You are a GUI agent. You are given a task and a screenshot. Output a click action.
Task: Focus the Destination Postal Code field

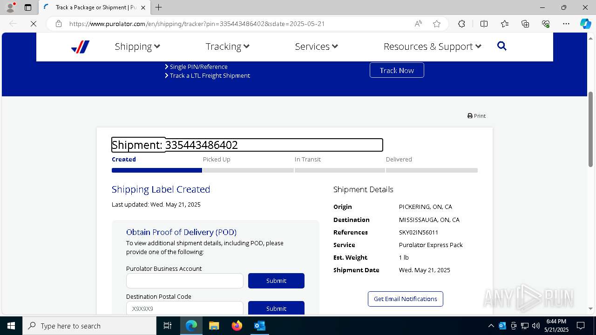click(x=185, y=308)
